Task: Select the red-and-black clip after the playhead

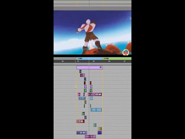Action: (x=91, y=83)
